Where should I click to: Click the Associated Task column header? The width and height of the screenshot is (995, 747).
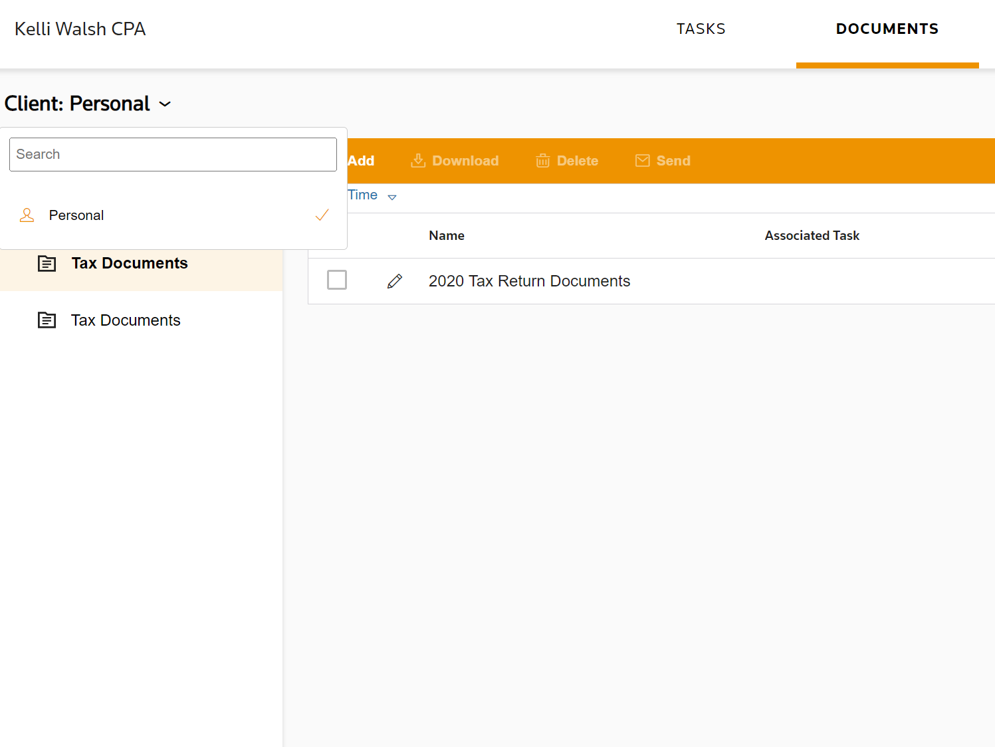(x=812, y=236)
